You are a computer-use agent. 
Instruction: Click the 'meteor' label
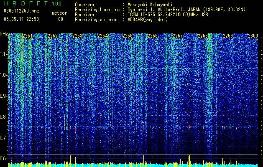[59, 13]
